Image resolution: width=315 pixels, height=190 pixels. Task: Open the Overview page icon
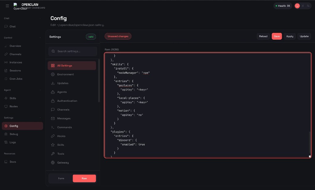point(6,46)
